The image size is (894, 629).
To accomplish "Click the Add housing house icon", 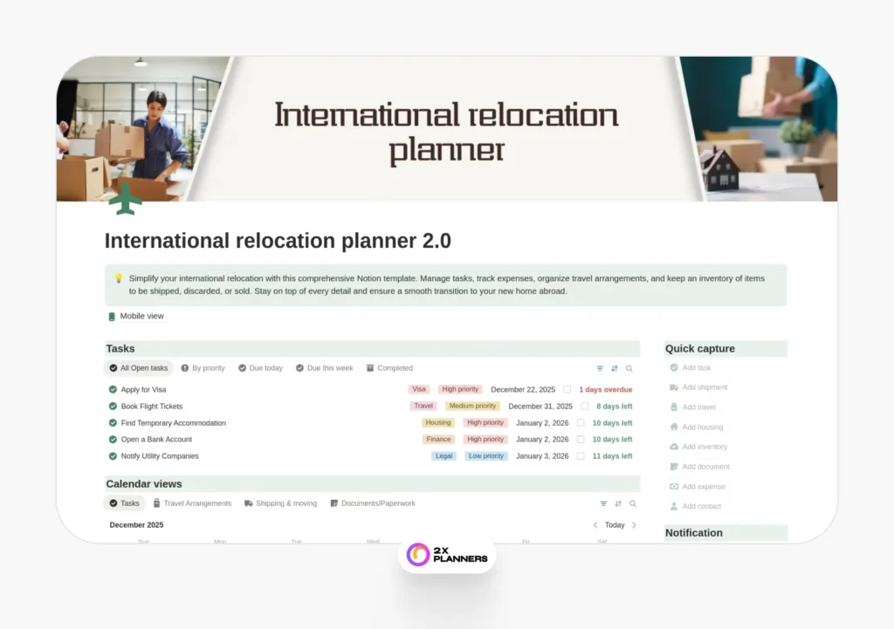I will (674, 427).
